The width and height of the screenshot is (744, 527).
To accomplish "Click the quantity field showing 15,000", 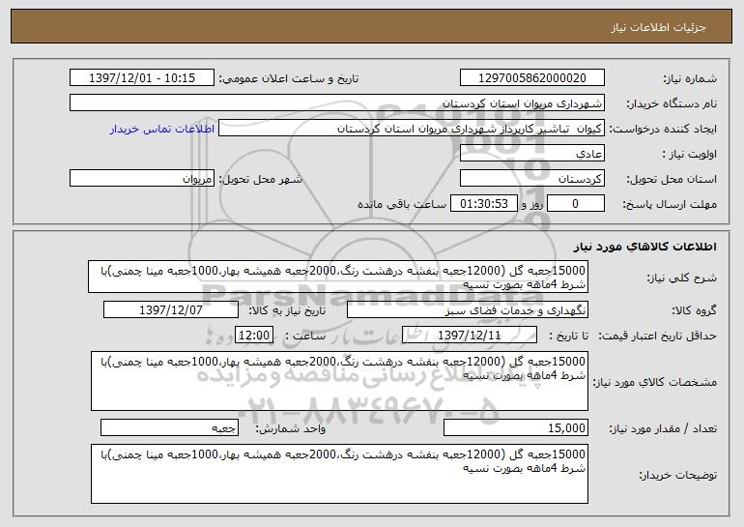I will 516,427.
